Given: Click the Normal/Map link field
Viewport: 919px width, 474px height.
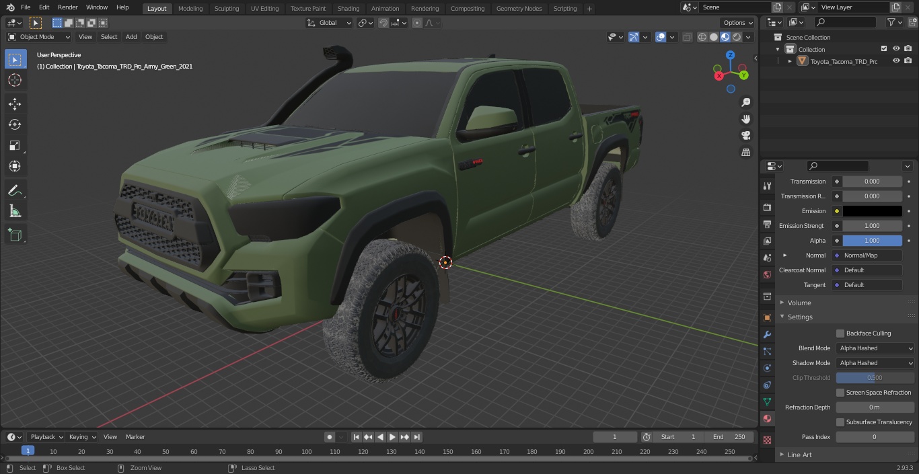Looking at the screenshot, I should [x=867, y=255].
